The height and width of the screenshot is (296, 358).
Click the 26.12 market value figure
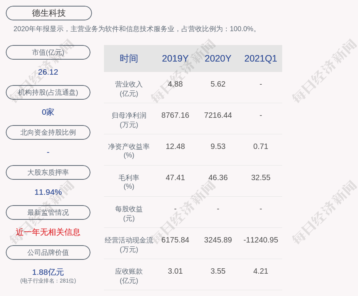coord(48,72)
